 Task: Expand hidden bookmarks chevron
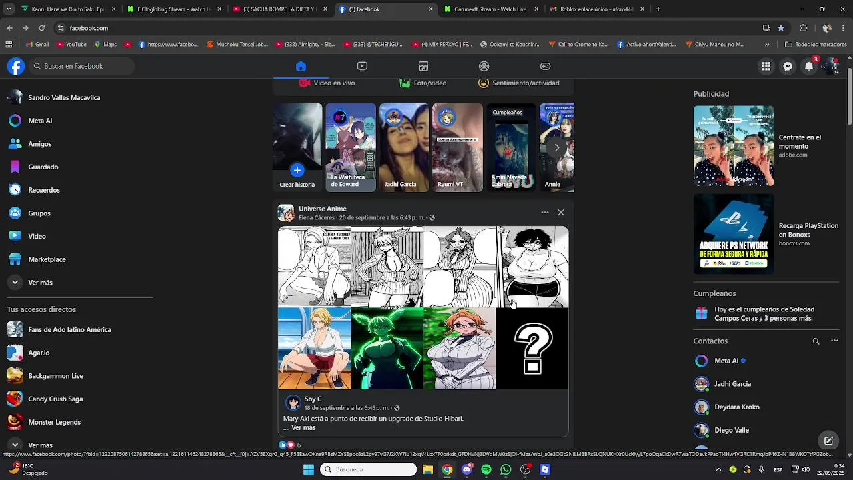[x=767, y=45]
